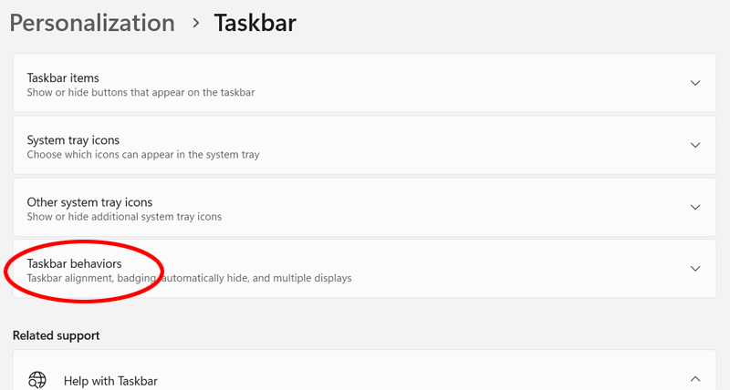Click the breadcrumb arrow after Personalization
The image size is (730, 390).
(x=195, y=24)
